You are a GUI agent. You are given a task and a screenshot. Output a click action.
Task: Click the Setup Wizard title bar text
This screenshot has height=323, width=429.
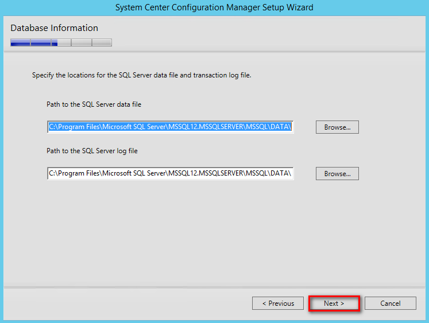point(214,7)
